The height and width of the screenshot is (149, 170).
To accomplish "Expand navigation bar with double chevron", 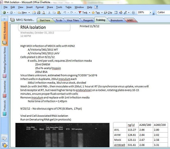I will (x=4, y=19).
